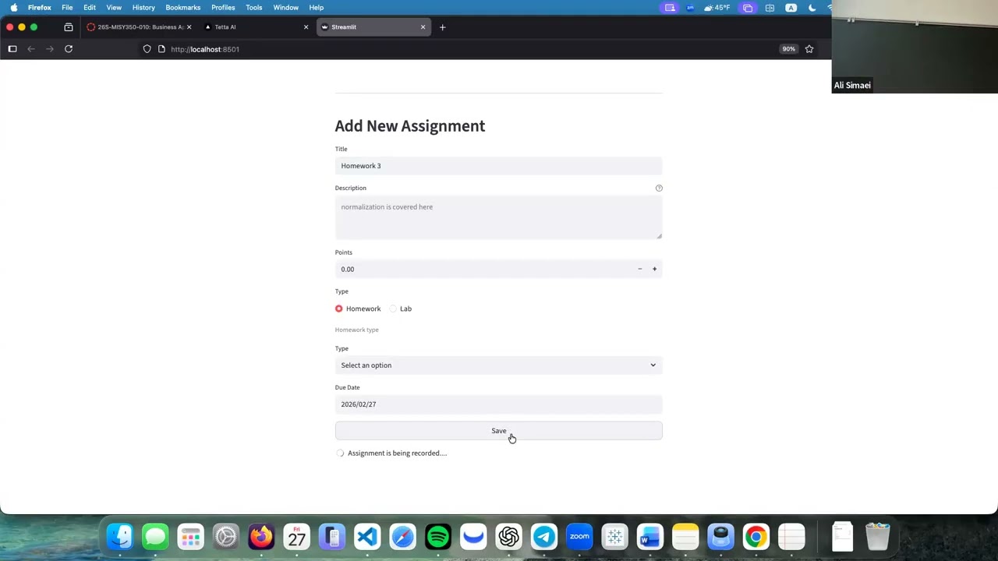Open the Firefox File menu

67,8
